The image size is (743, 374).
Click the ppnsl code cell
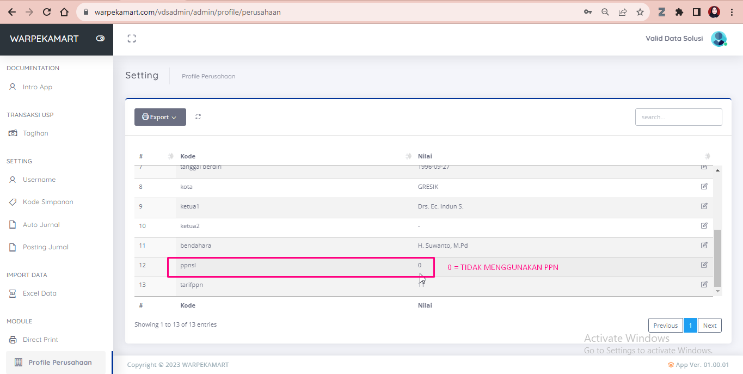coord(294,265)
